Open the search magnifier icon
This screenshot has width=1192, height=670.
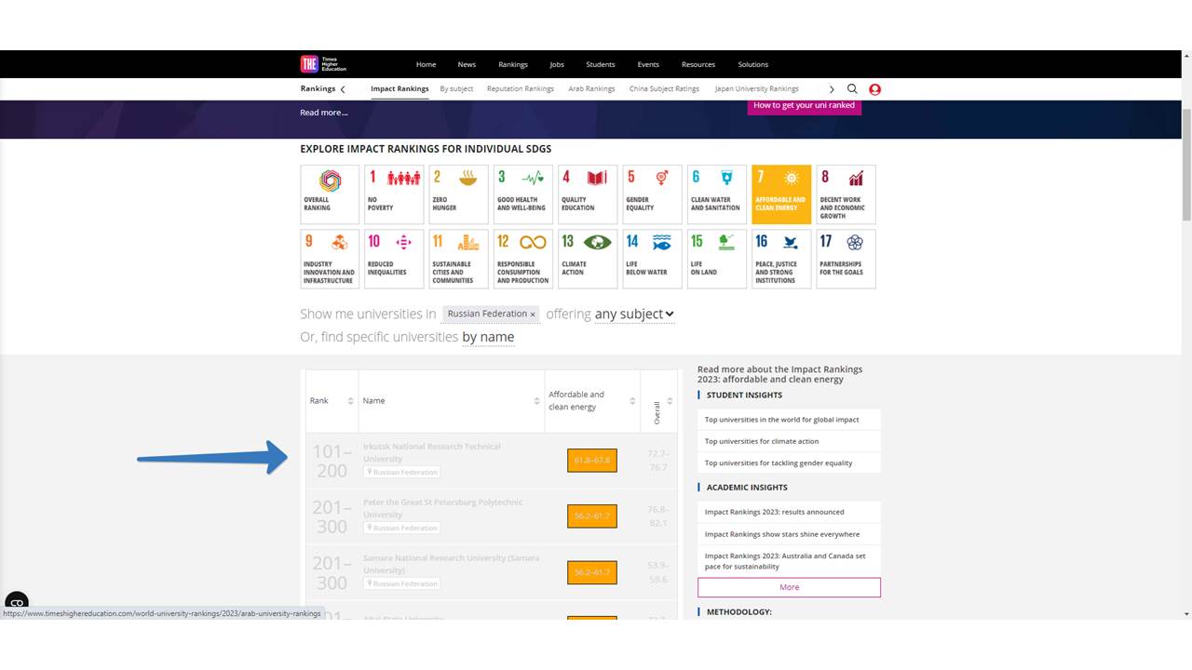pyautogui.click(x=852, y=89)
